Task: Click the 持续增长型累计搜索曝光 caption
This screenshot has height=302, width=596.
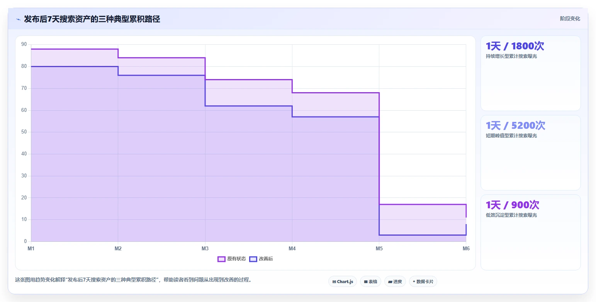Action: (511, 56)
